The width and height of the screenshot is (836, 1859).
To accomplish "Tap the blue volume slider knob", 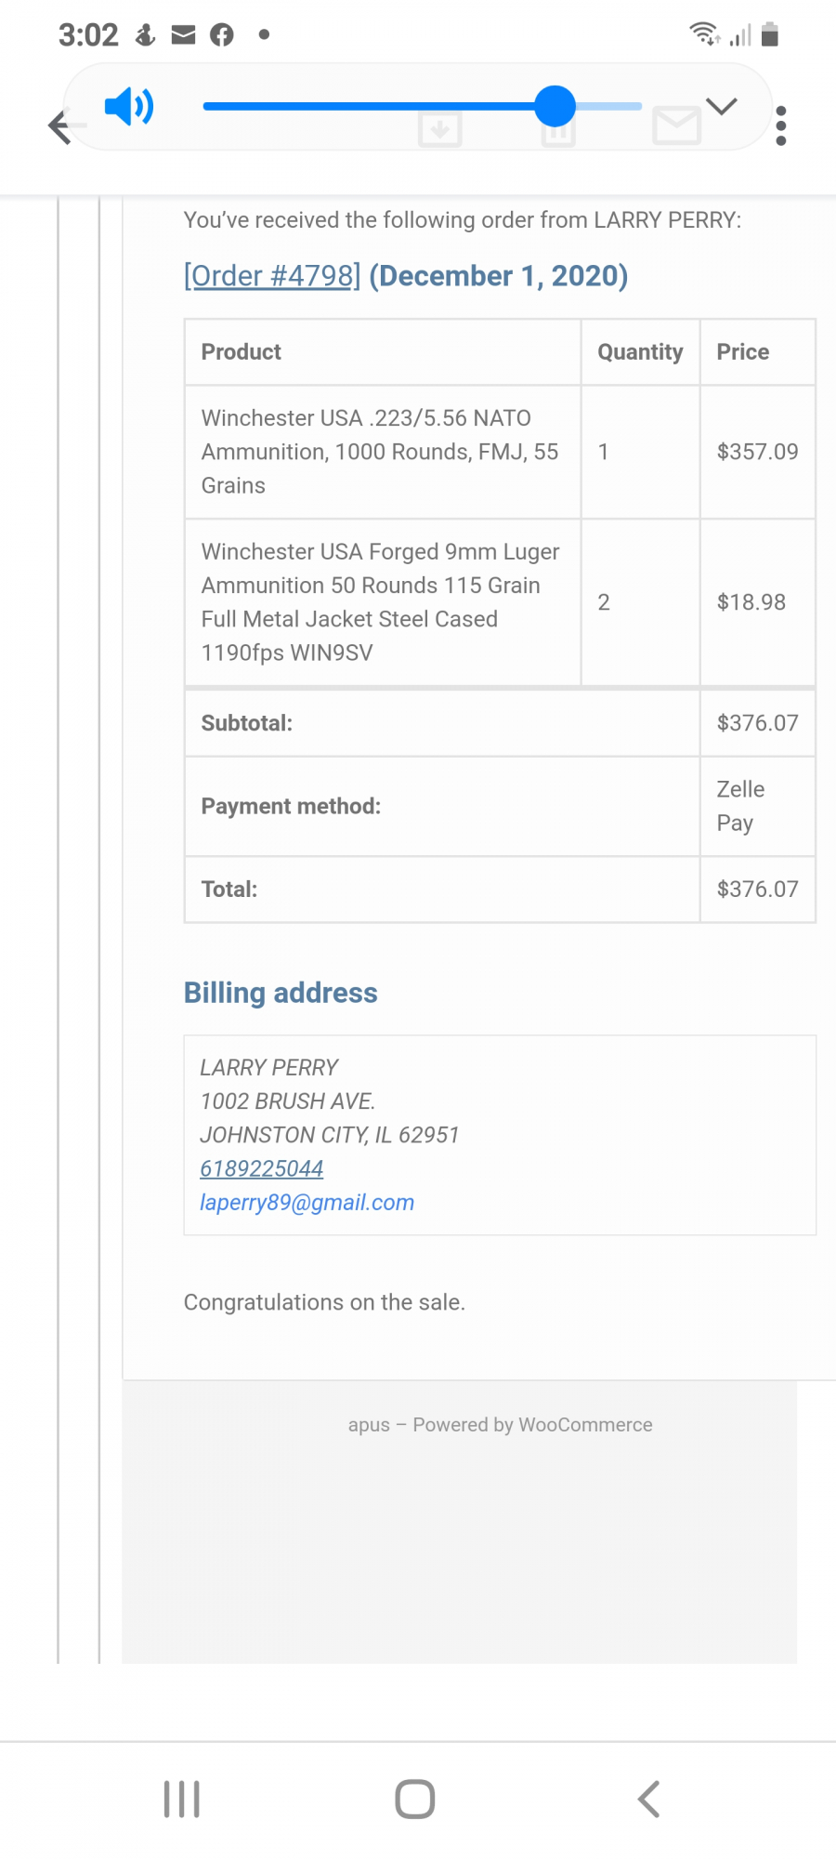I will (x=555, y=106).
